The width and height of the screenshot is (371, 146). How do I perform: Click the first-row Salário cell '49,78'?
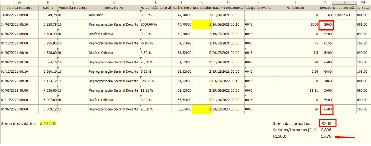[48, 15]
